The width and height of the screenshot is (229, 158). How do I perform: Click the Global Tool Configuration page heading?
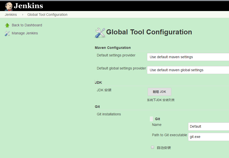(149, 32)
